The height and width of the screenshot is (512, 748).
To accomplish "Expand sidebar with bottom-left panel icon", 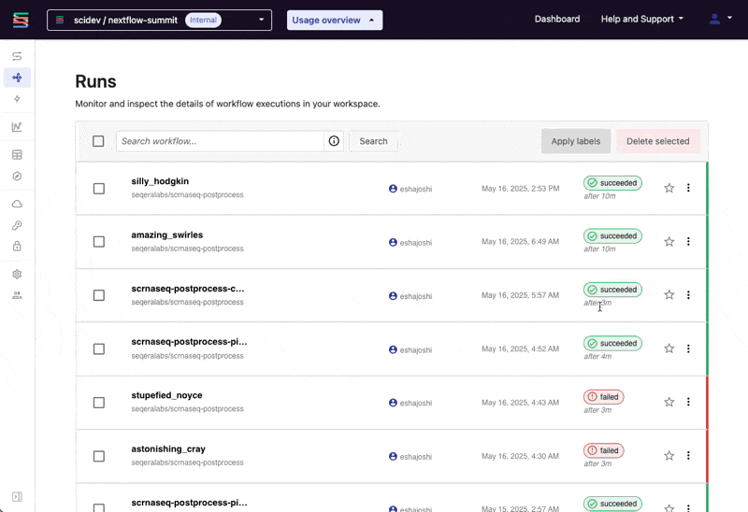I will (x=17, y=496).
